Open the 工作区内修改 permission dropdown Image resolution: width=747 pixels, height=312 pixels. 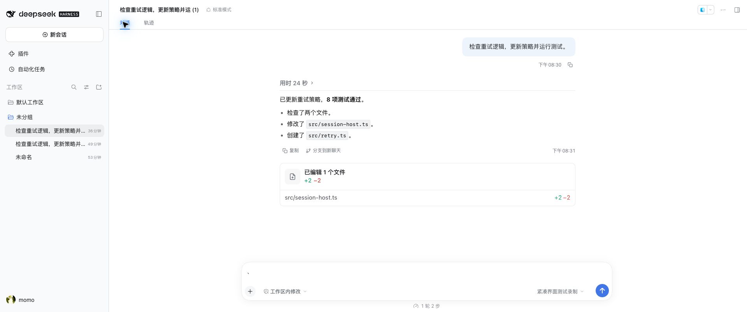coord(285,291)
